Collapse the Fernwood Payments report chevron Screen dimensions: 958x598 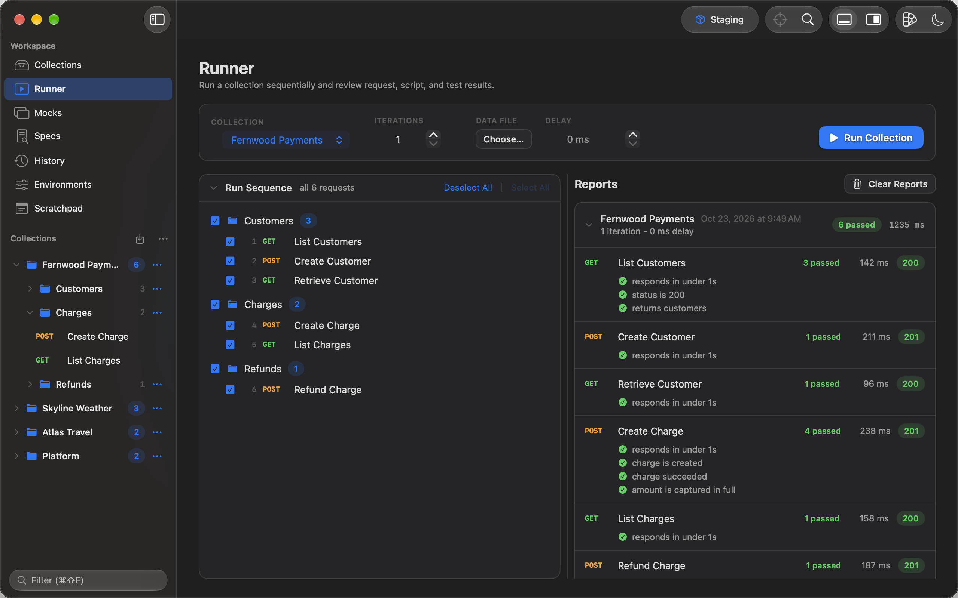click(589, 225)
